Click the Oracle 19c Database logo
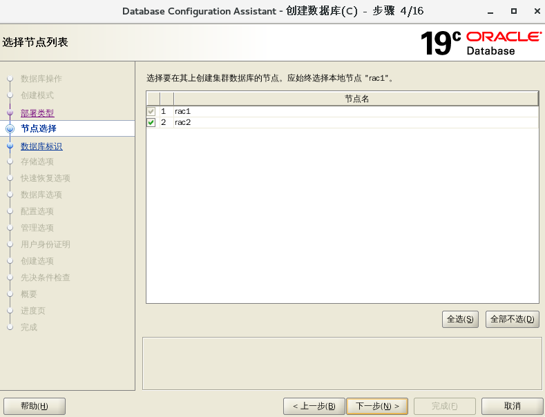Image resolution: width=545 pixels, height=417 pixels. point(481,43)
